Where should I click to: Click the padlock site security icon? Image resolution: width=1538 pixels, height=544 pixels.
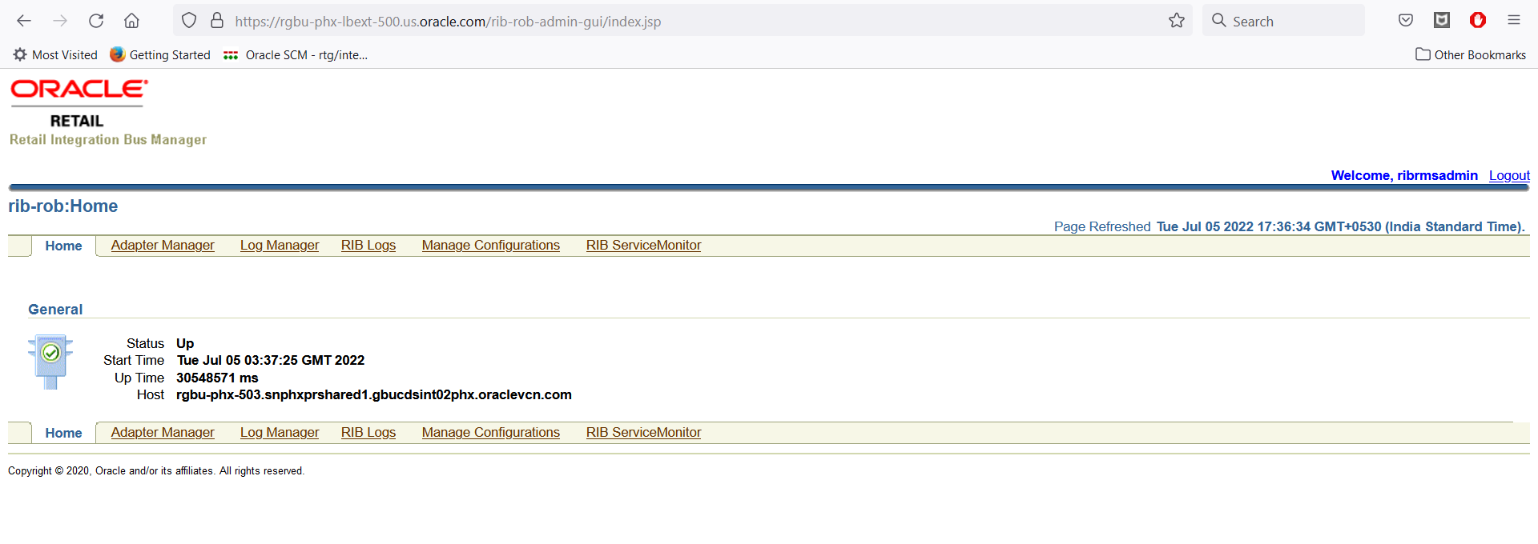pos(216,21)
